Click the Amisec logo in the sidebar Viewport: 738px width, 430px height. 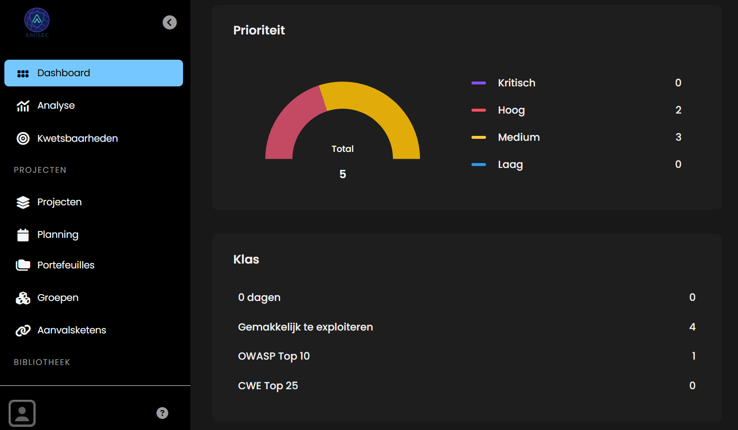click(x=37, y=22)
